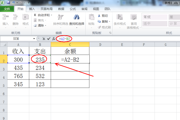Click cell containing 532
The width and height of the screenshot is (180, 120).
[x=40, y=76]
